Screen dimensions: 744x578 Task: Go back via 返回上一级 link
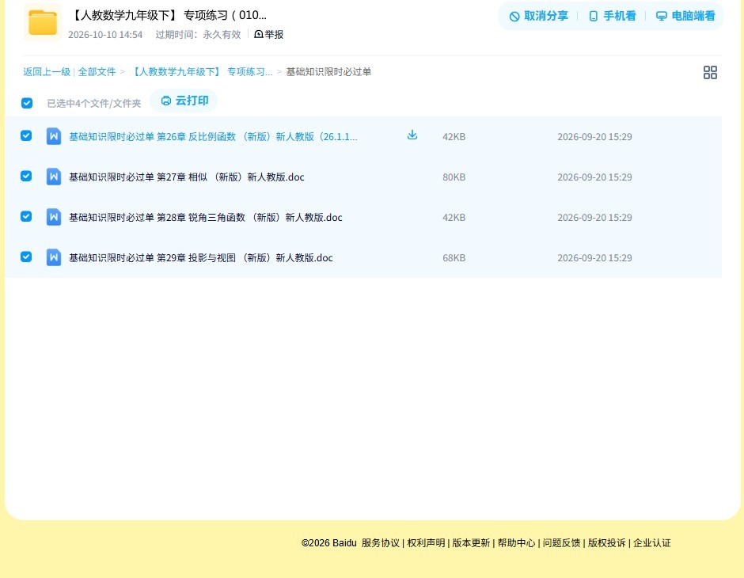pyautogui.click(x=47, y=72)
